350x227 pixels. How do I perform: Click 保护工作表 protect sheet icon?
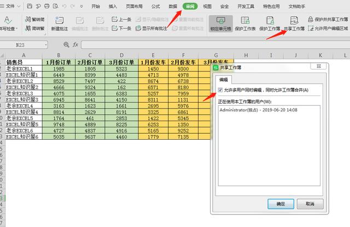coord(245,23)
